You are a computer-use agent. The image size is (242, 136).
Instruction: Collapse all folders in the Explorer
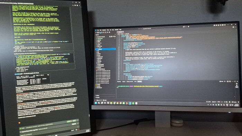click(115, 37)
